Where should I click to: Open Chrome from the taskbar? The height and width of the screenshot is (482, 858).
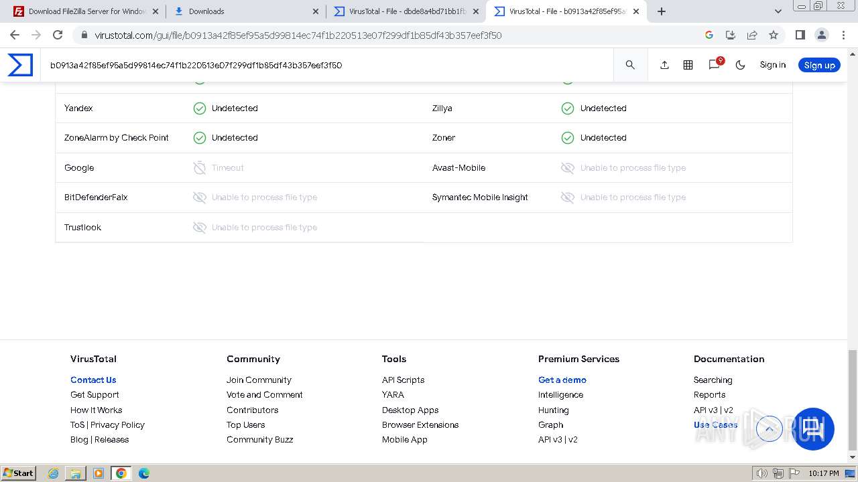click(121, 473)
